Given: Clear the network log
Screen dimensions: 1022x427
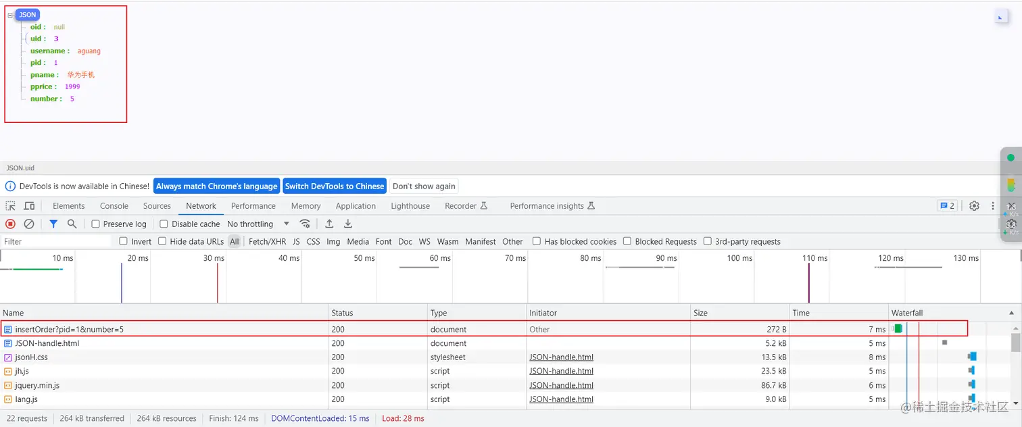Looking at the screenshot, I should (x=29, y=224).
